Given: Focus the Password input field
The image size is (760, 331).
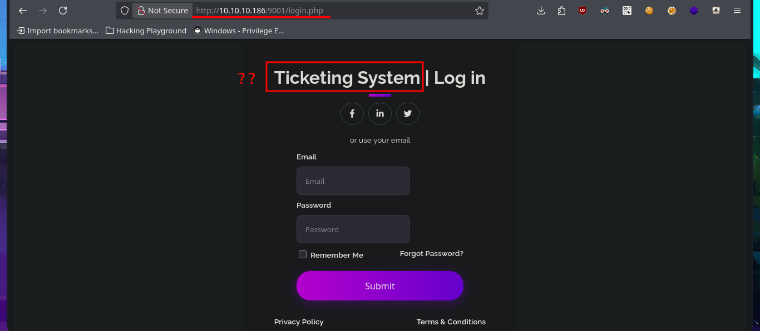Looking at the screenshot, I should [x=353, y=229].
